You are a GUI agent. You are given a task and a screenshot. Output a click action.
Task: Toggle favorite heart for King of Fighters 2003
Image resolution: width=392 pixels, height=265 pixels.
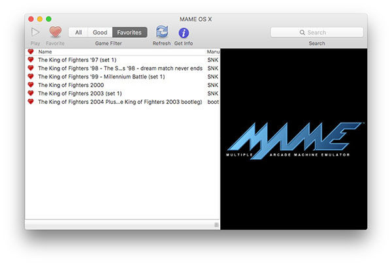coord(30,93)
